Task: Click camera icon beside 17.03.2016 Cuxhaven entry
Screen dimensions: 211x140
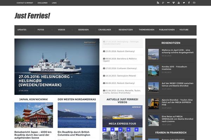Action: pos(104,68)
